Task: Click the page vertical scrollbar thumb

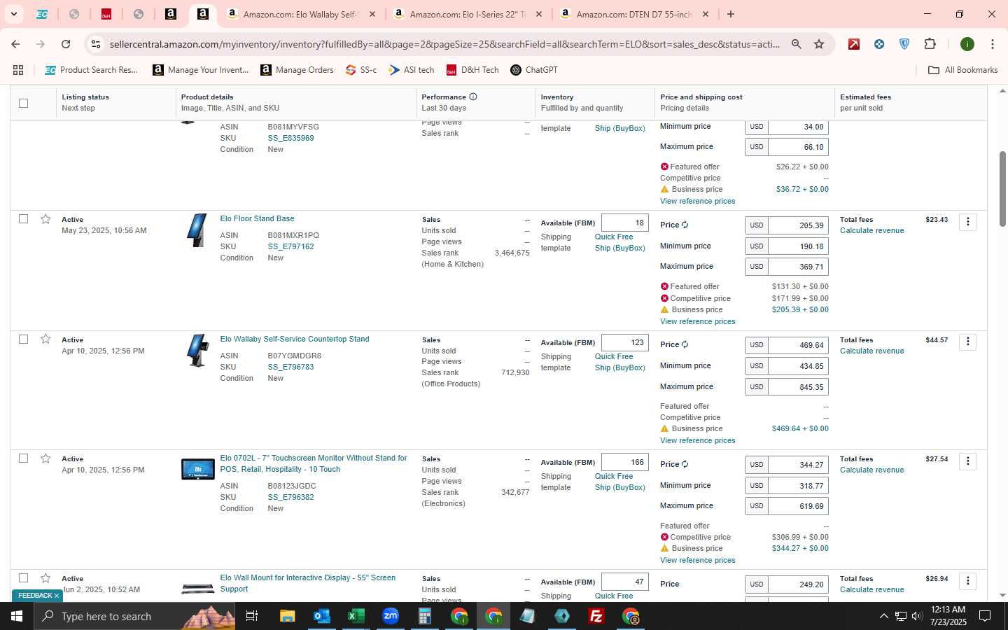Action: pos(1002,188)
